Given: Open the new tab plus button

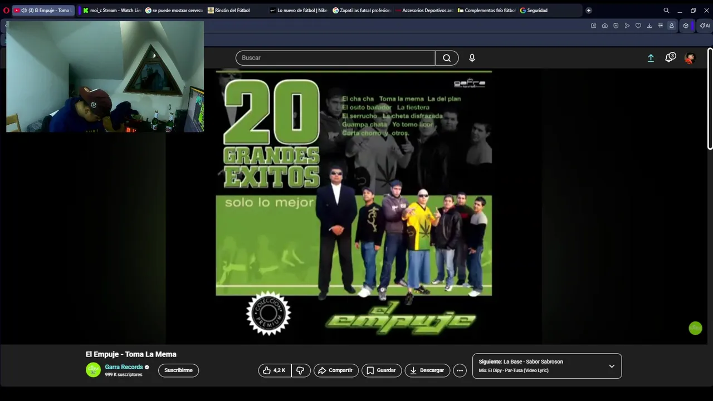Looking at the screenshot, I should [589, 10].
